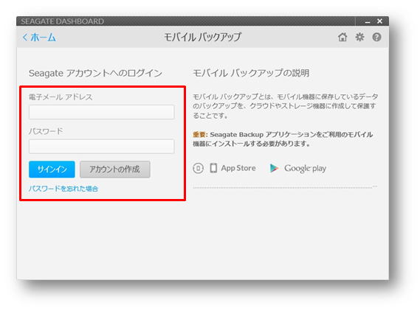This screenshot has width=420, height=311.
Task: Click the house icon in the header
Action: 342,37
